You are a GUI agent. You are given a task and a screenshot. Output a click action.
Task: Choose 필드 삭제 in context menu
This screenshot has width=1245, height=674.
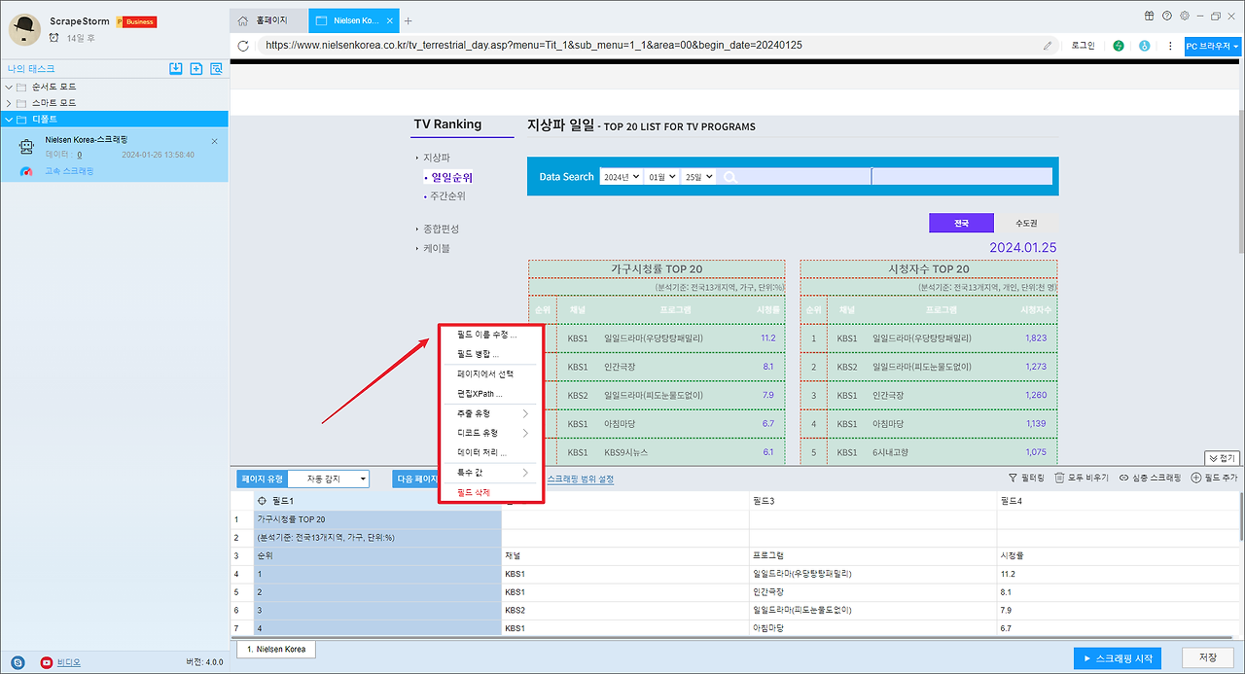click(488, 492)
